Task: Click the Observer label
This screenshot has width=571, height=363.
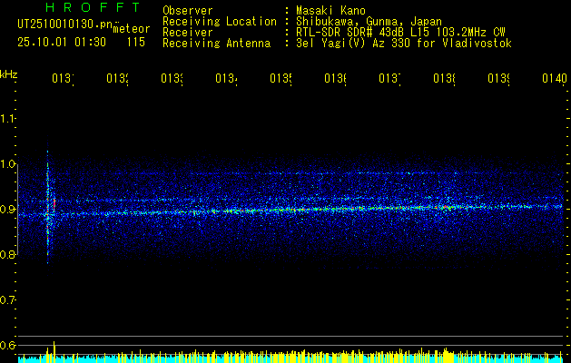Action: click(x=188, y=11)
